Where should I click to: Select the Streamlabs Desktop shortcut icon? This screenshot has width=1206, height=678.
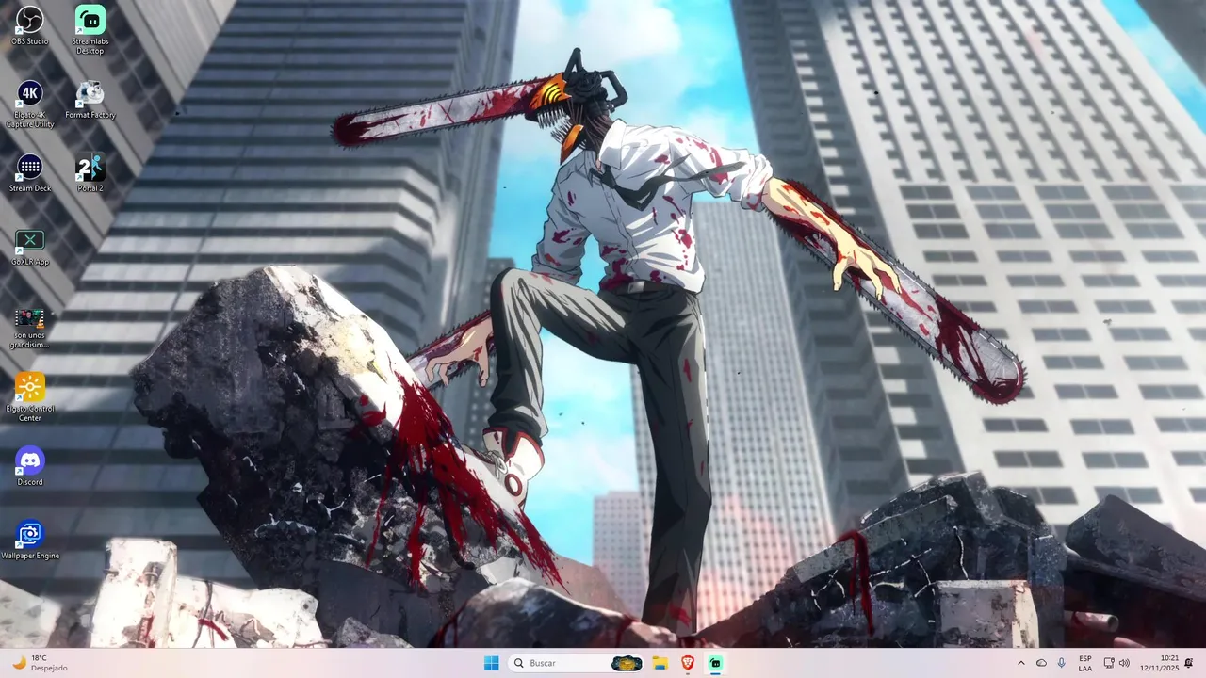tap(90, 29)
